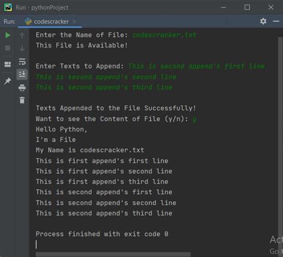The image size is (283, 257).
Task: Click 'Process finished with exit code 0'
Action: coord(102,234)
